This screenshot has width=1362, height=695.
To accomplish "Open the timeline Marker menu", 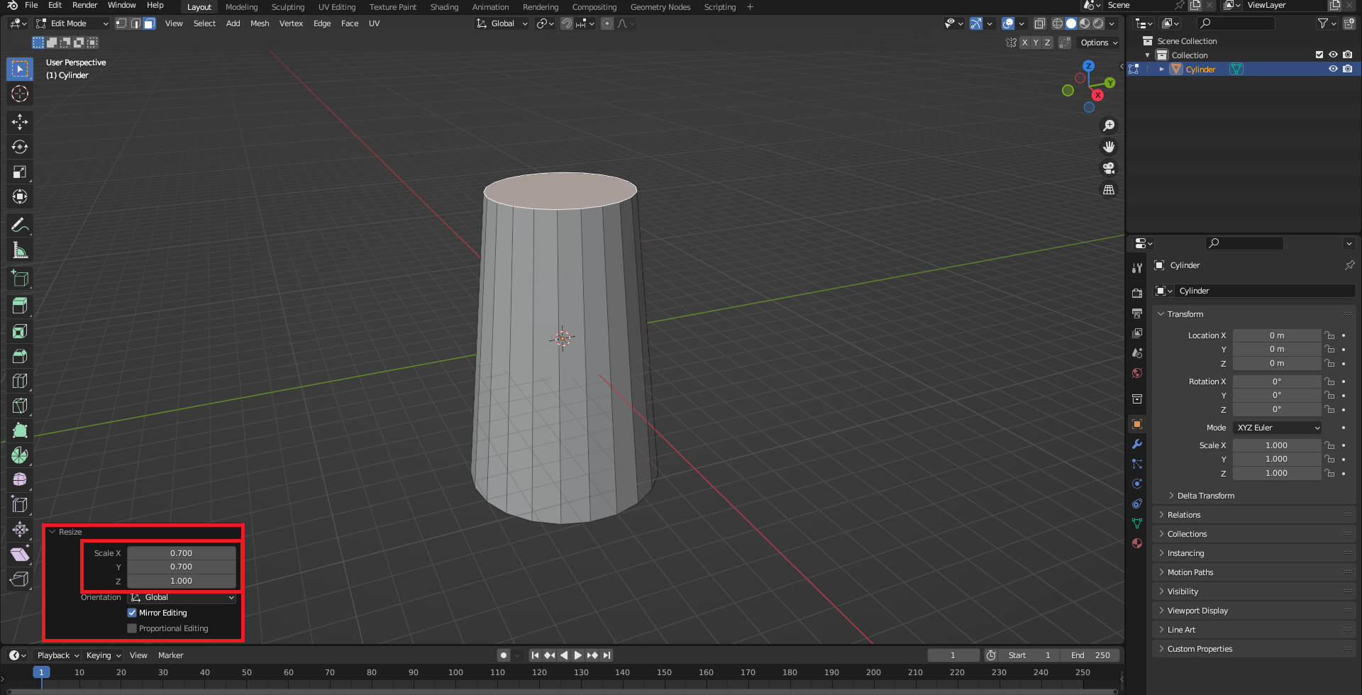I will [x=170, y=655].
